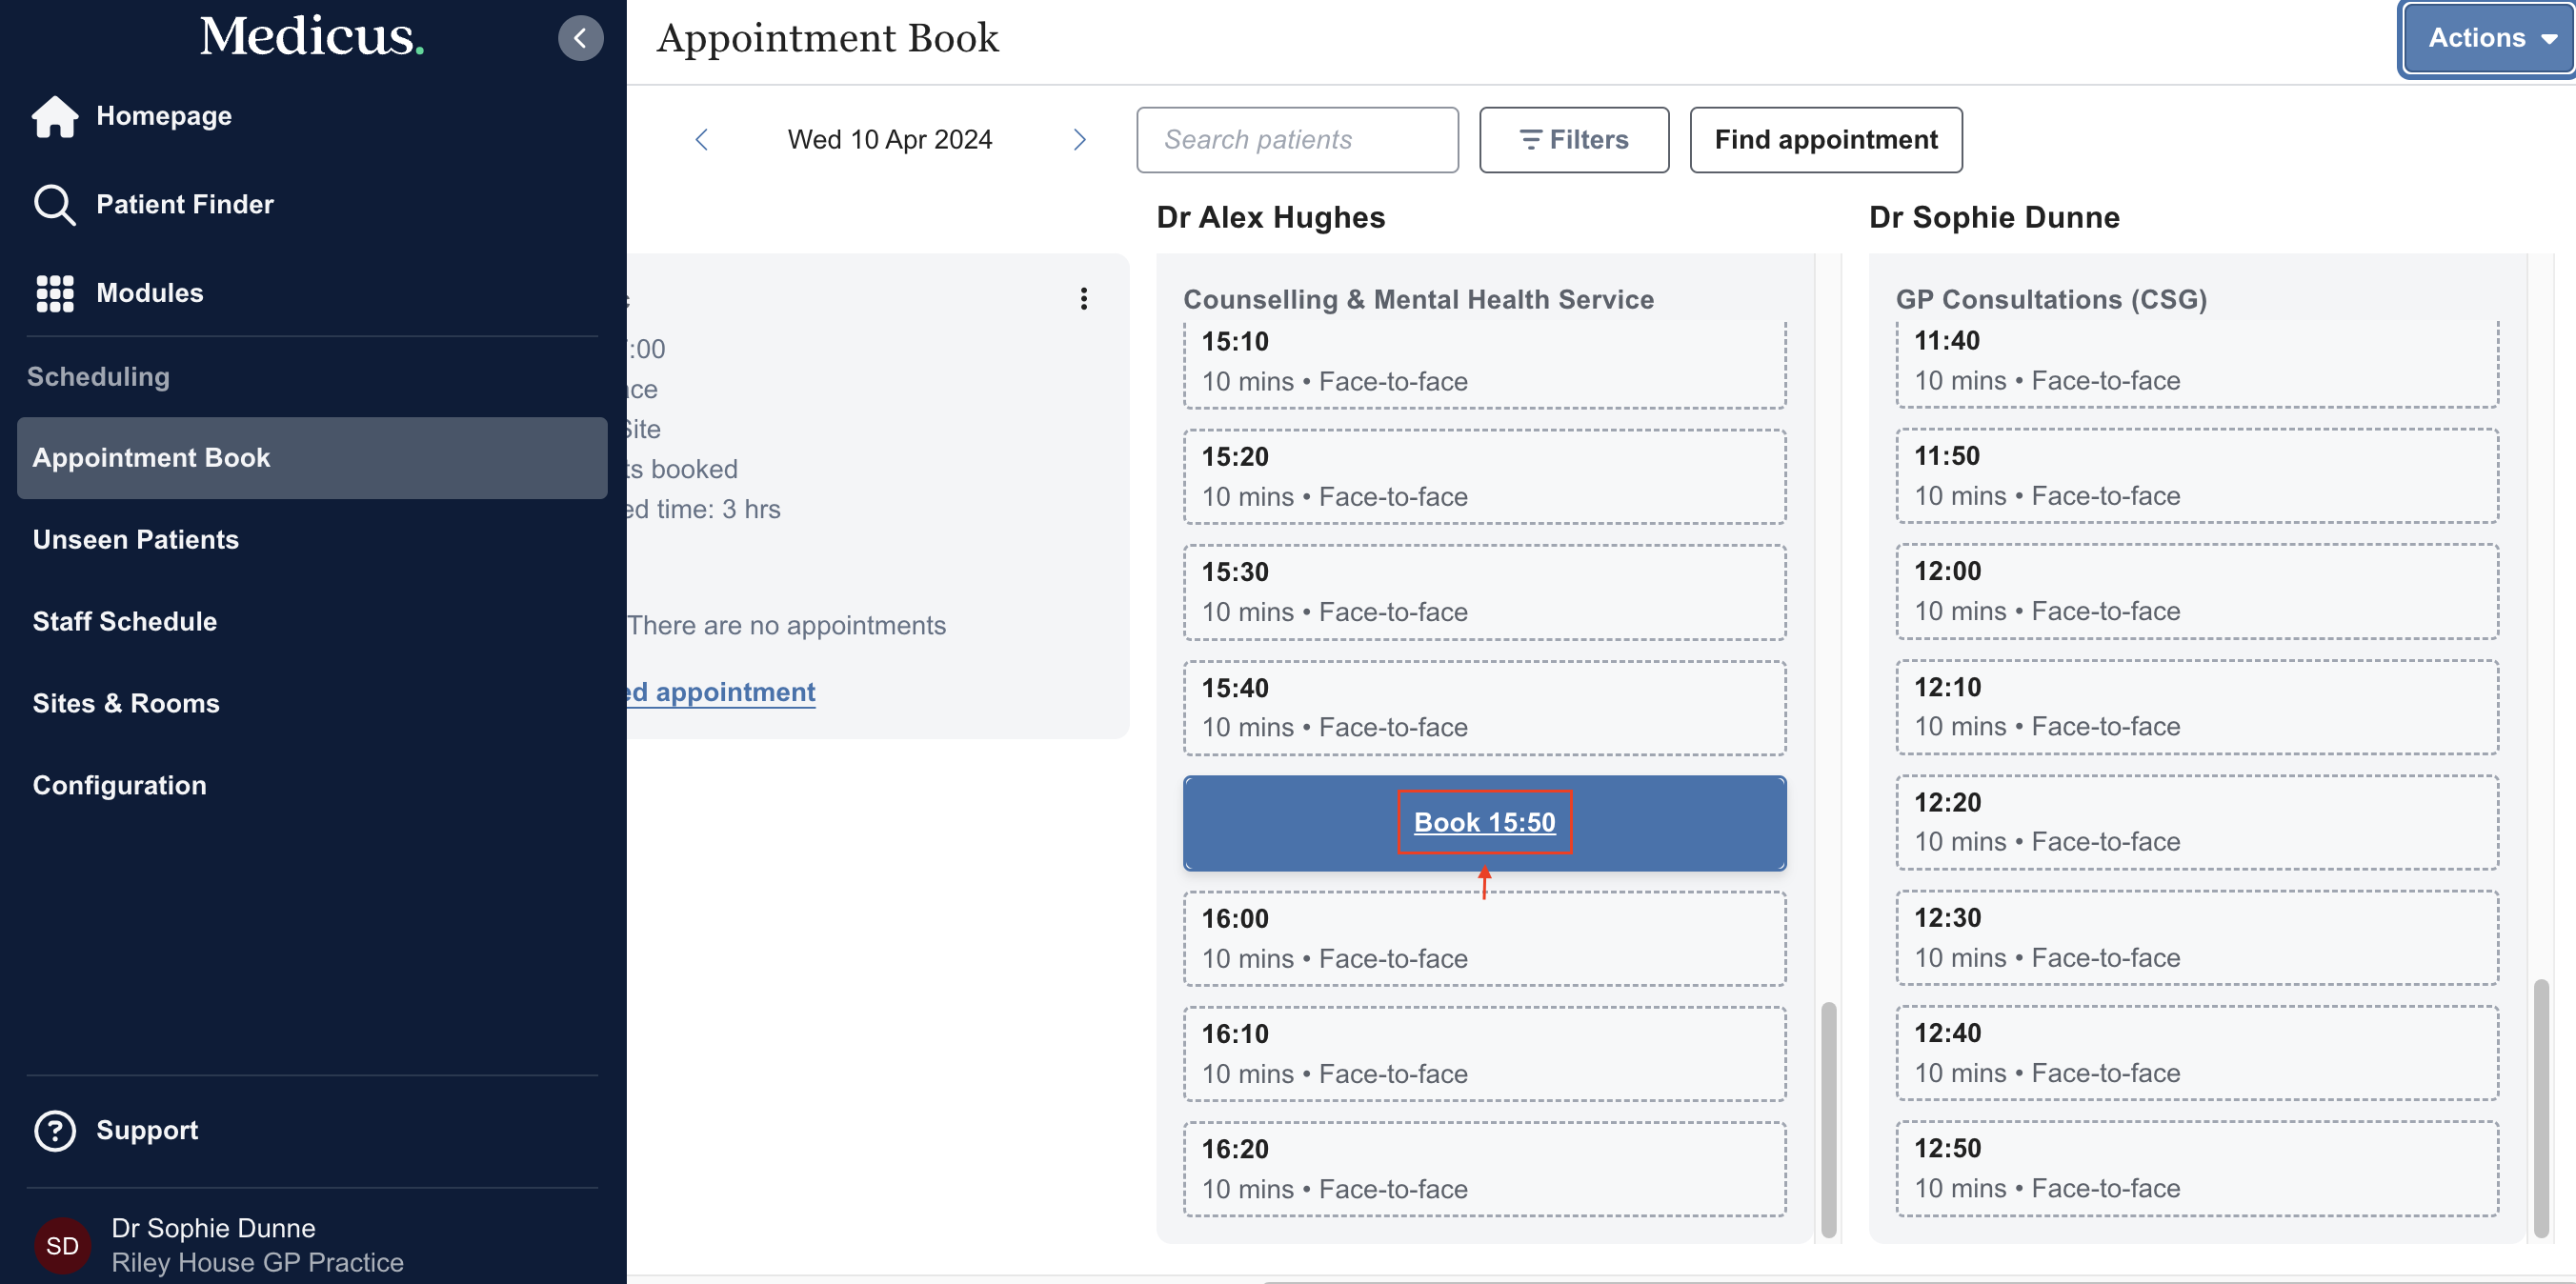The height and width of the screenshot is (1284, 2576).
Task: Collapse the sidebar with the arrow button
Action: pyautogui.click(x=580, y=38)
